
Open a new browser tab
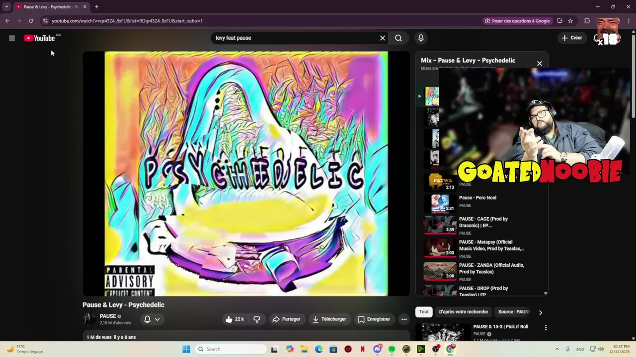(x=96, y=6)
